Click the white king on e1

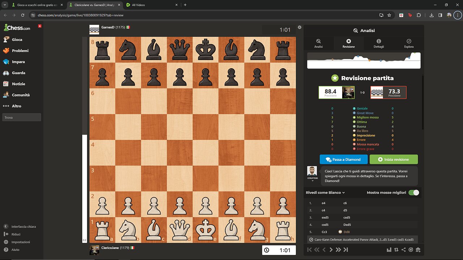coord(205,230)
